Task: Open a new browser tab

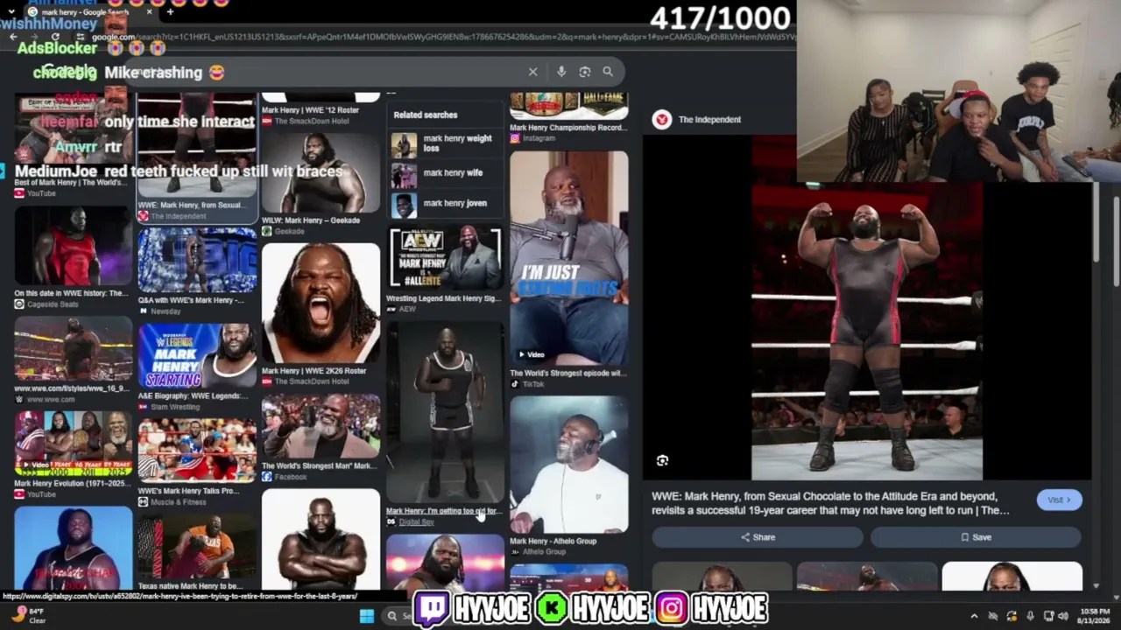Action: pyautogui.click(x=170, y=12)
